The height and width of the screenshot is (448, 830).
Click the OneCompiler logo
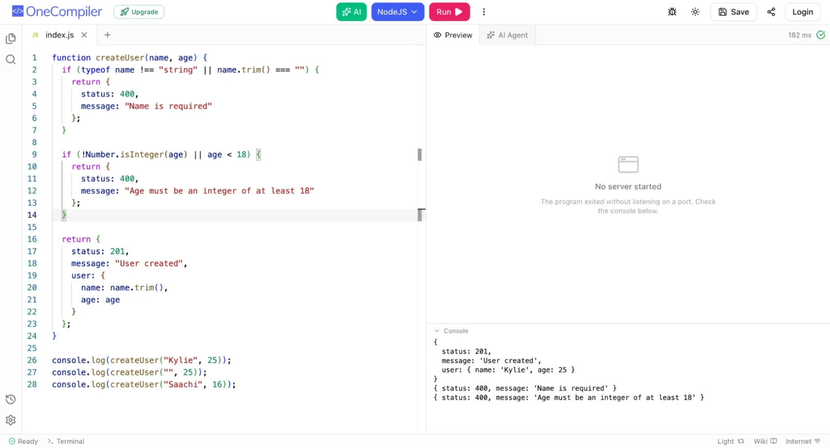pos(57,11)
